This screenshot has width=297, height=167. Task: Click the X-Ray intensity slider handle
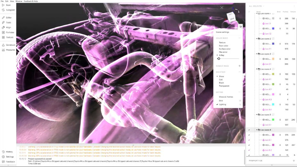point(219,59)
